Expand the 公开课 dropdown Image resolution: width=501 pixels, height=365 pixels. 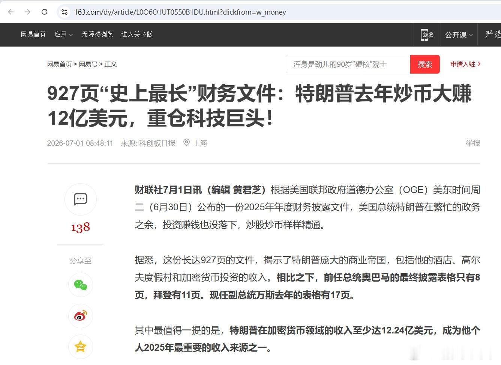[459, 35]
